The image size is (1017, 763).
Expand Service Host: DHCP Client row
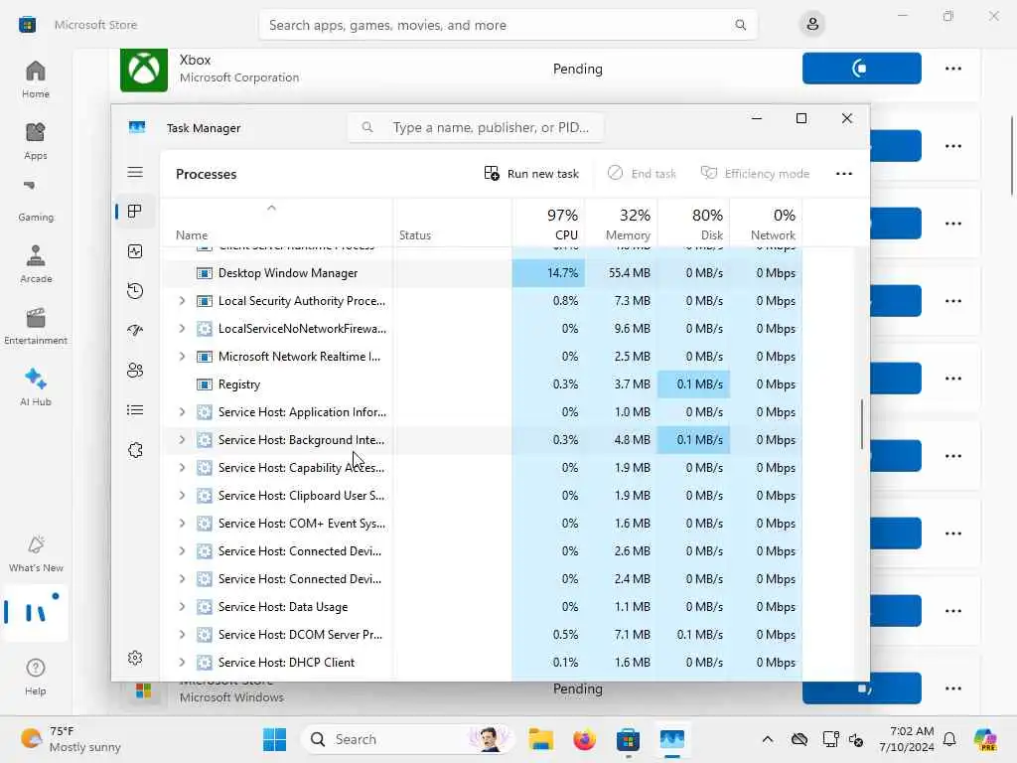pos(183,663)
